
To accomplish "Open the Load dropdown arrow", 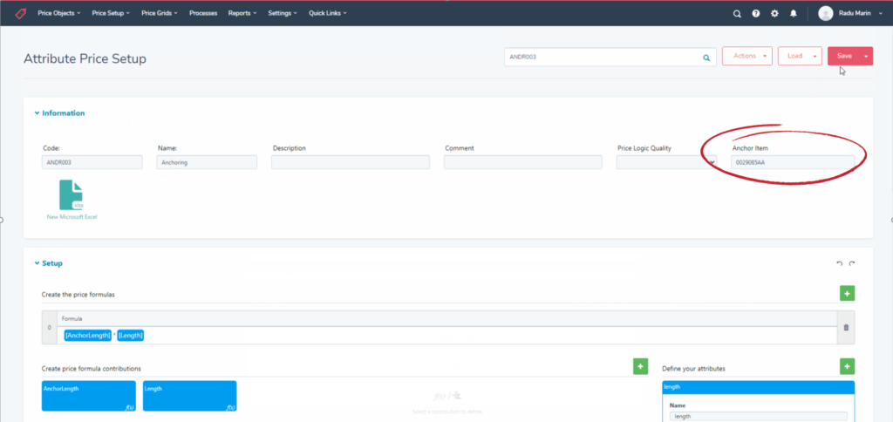I will point(815,56).
